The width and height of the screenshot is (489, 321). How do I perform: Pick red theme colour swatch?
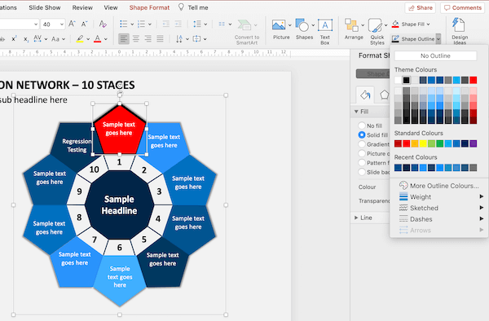pyautogui.click(x=473, y=80)
